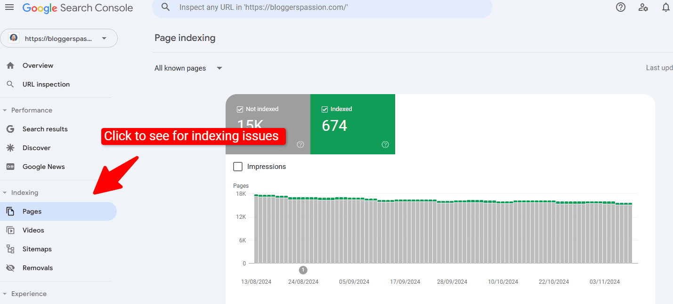Enable the Impressions checkbox
Image resolution: width=673 pixels, height=304 pixels.
(238, 167)
